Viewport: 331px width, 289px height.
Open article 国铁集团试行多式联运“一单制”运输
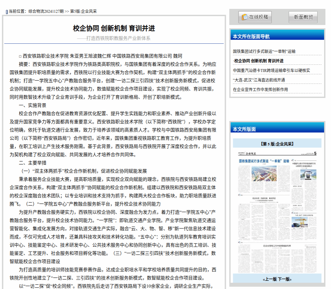[x=264, y=51]
